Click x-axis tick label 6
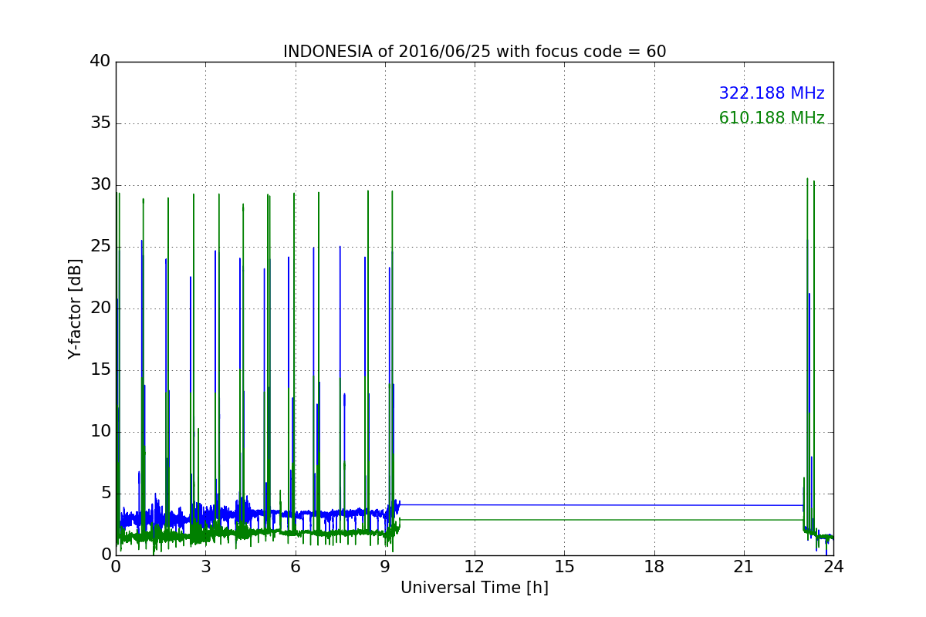Image resolution: width=926 pixels, height=617 pixels. click(296, 567)
